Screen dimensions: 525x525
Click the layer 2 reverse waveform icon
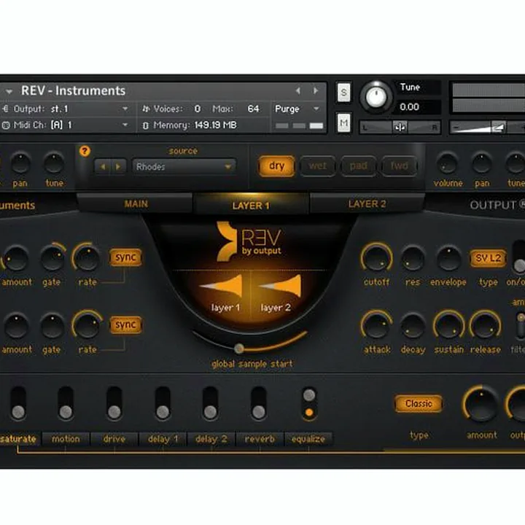pos(281,286)
